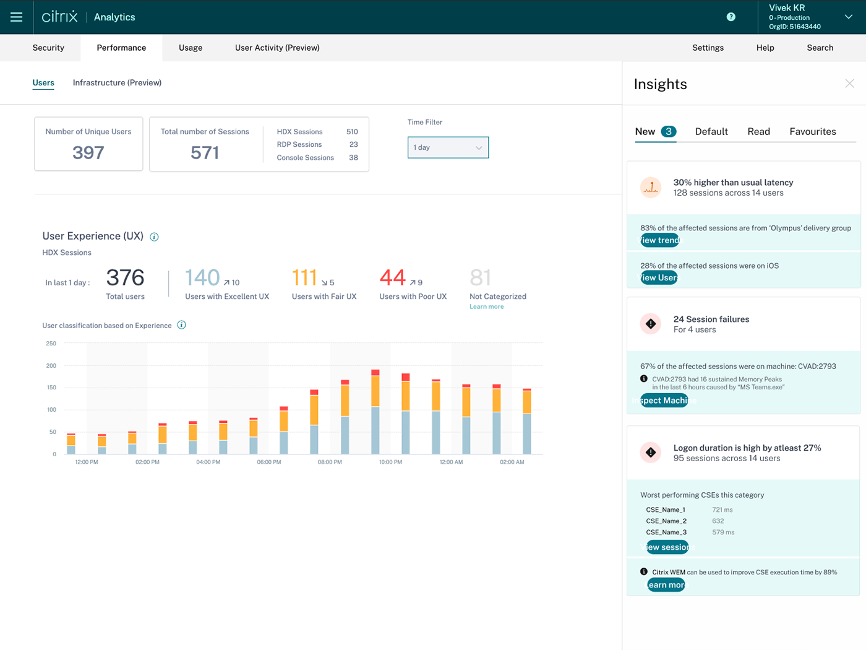Click the User classification info icon

point(182,325)
